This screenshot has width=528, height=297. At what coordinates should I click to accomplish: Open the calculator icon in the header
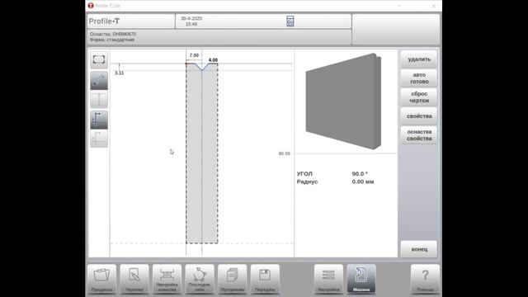[x=290, y=21]
